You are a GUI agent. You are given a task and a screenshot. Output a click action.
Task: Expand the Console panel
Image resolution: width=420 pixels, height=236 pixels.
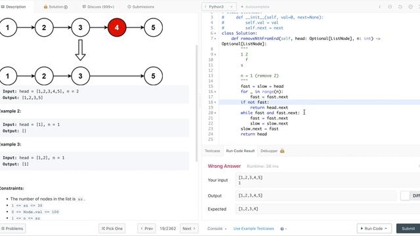tap(217, 229)
